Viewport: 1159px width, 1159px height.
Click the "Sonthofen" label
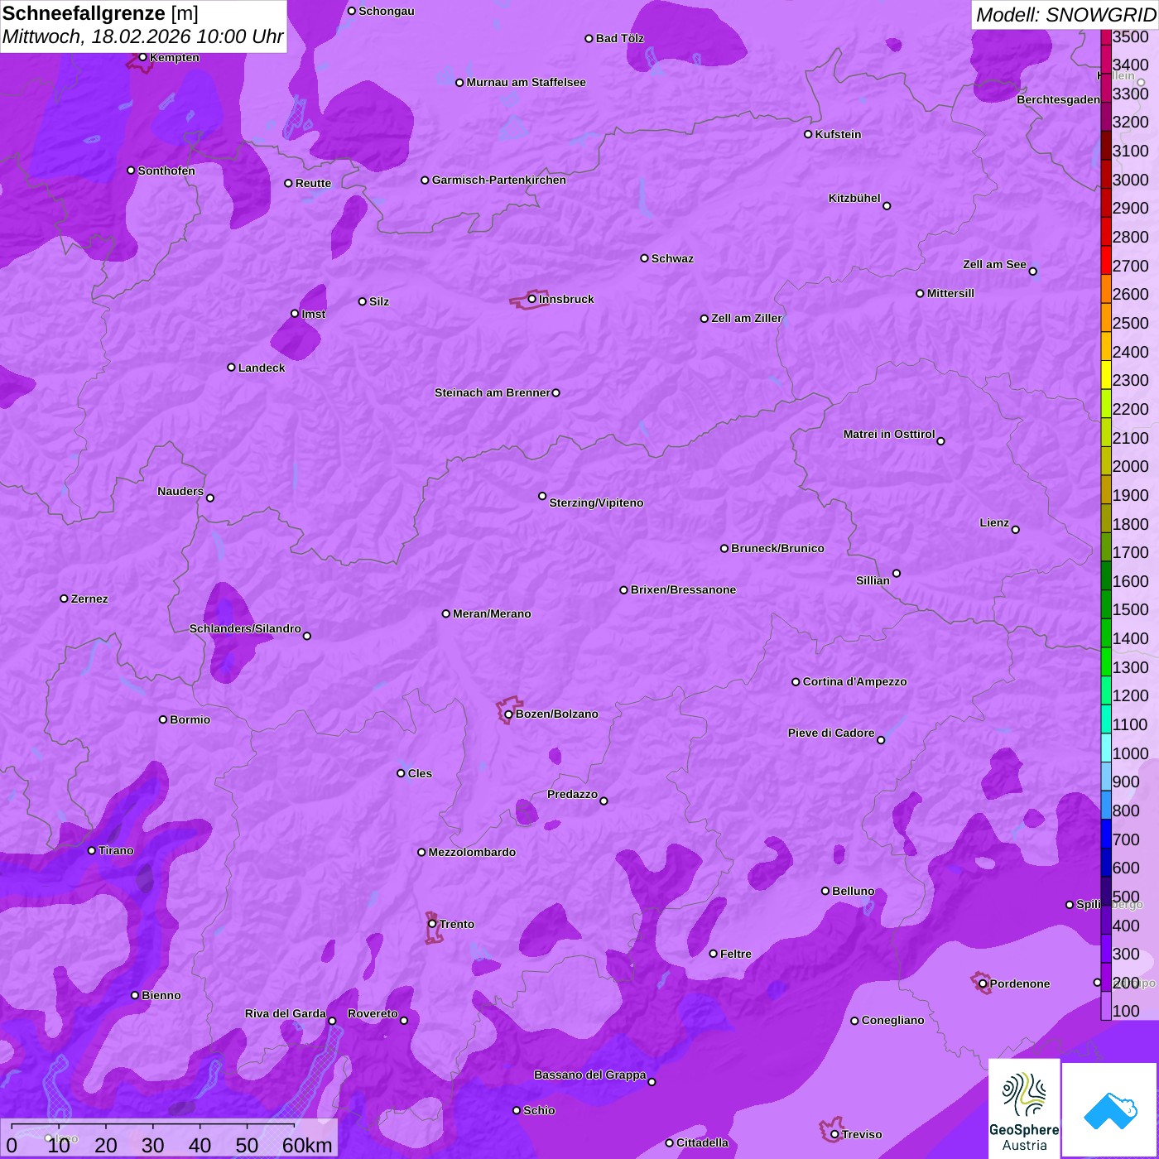[x=166, y=171]
